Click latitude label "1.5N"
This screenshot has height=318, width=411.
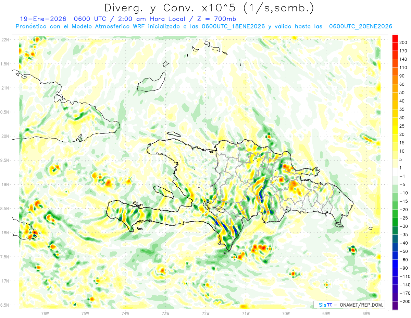(x=5, y=64)
